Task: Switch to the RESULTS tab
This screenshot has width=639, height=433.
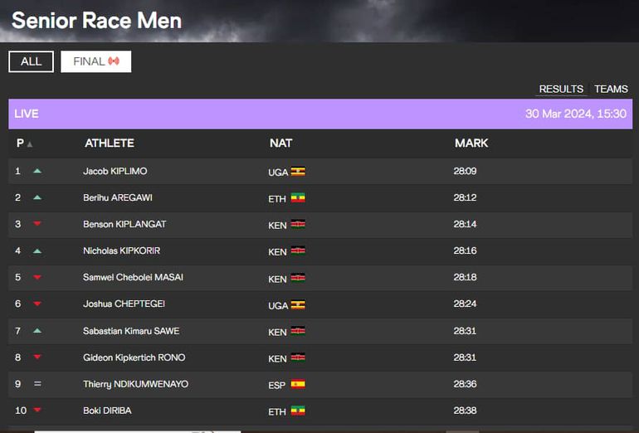Action: (561, 89)
